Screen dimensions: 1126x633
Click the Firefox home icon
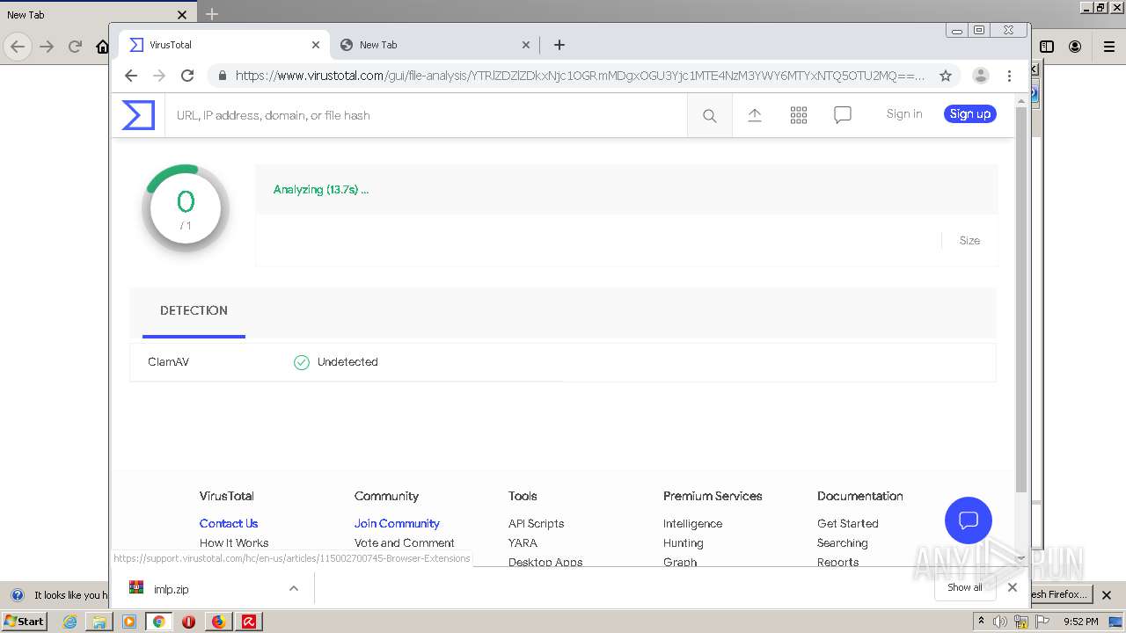coord(103,47)
